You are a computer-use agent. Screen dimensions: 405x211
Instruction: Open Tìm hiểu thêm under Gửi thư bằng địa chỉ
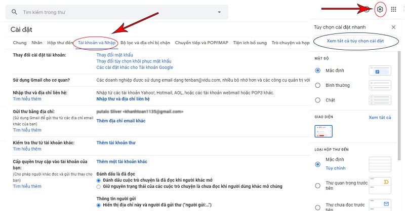point(27,130)
